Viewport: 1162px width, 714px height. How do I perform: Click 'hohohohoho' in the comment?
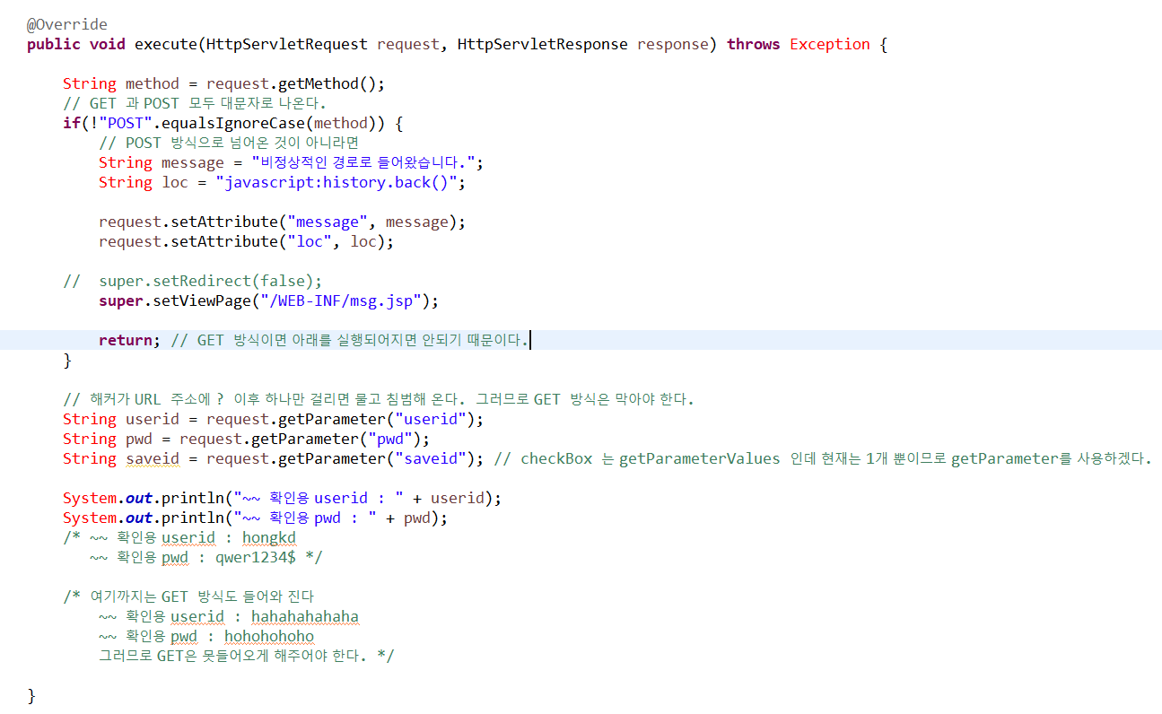pyautogui.click(x=269, y=636)
